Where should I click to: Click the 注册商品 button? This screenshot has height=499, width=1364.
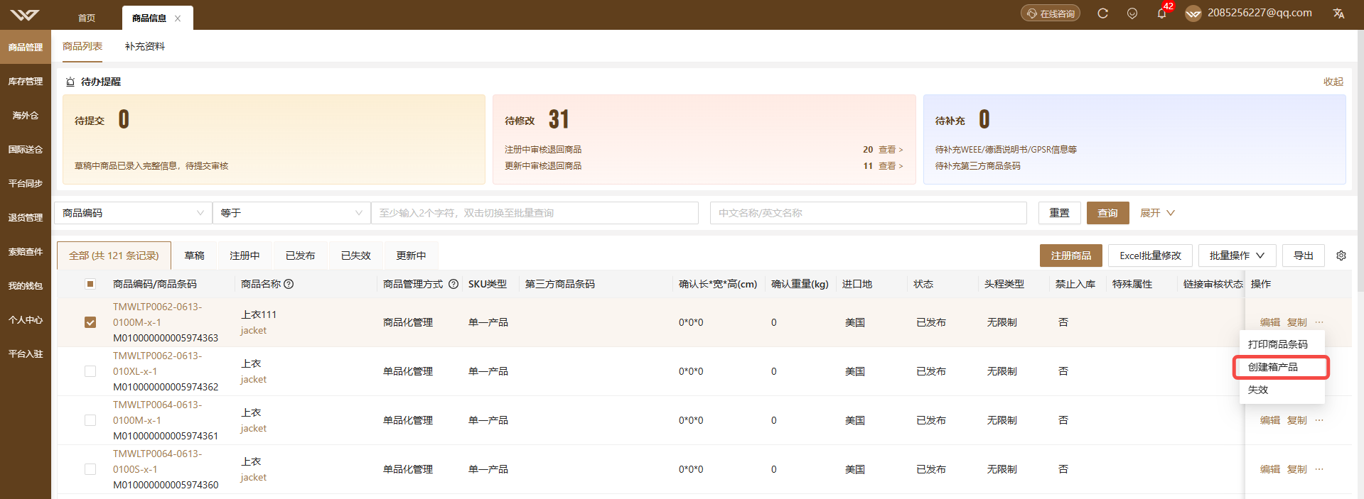pos(1071,256)
